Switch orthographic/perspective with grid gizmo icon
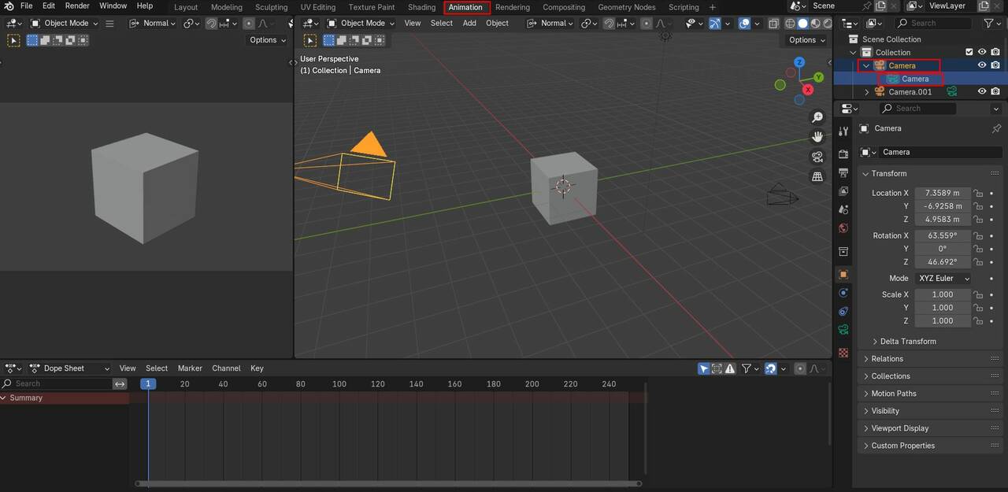This screenshot has height=492, width=1008. [x=817, y=176]
